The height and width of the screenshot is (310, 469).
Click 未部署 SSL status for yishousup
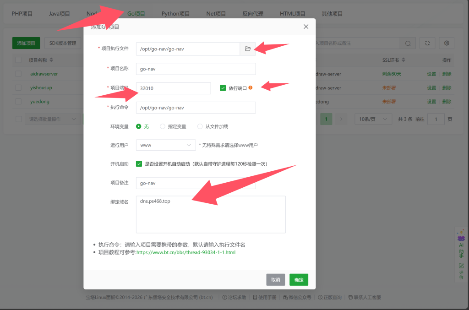[389, 87]
